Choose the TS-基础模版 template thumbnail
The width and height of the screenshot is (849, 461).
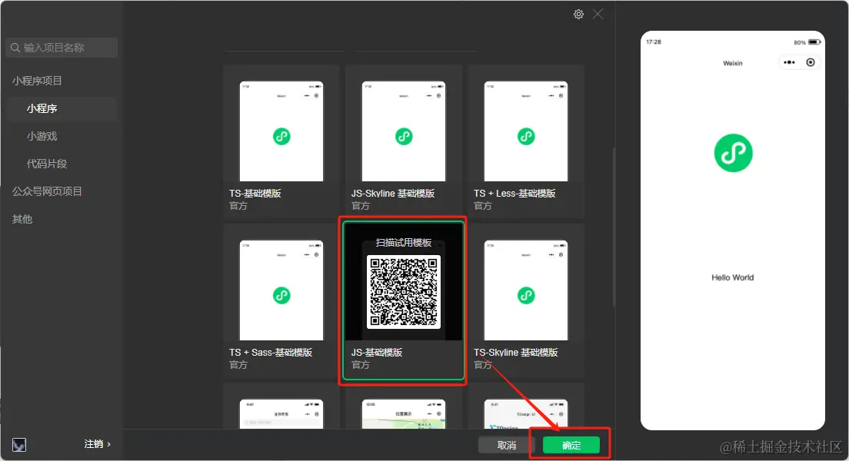[x=281, y=131]
